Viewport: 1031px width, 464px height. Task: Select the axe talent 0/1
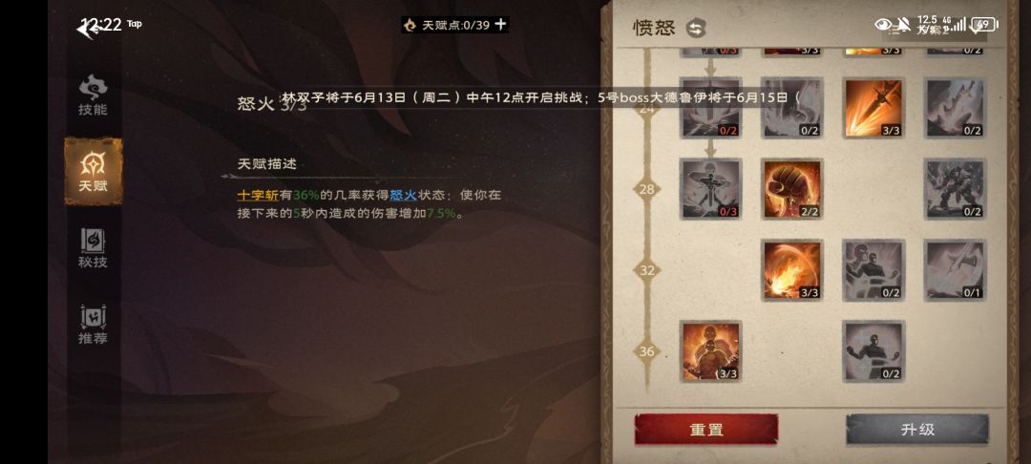955,270
